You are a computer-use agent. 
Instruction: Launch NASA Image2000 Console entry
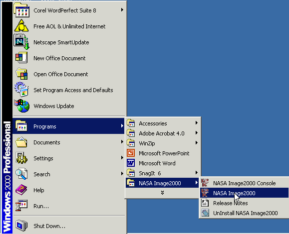pyautogui.click(x=244, y=183)
